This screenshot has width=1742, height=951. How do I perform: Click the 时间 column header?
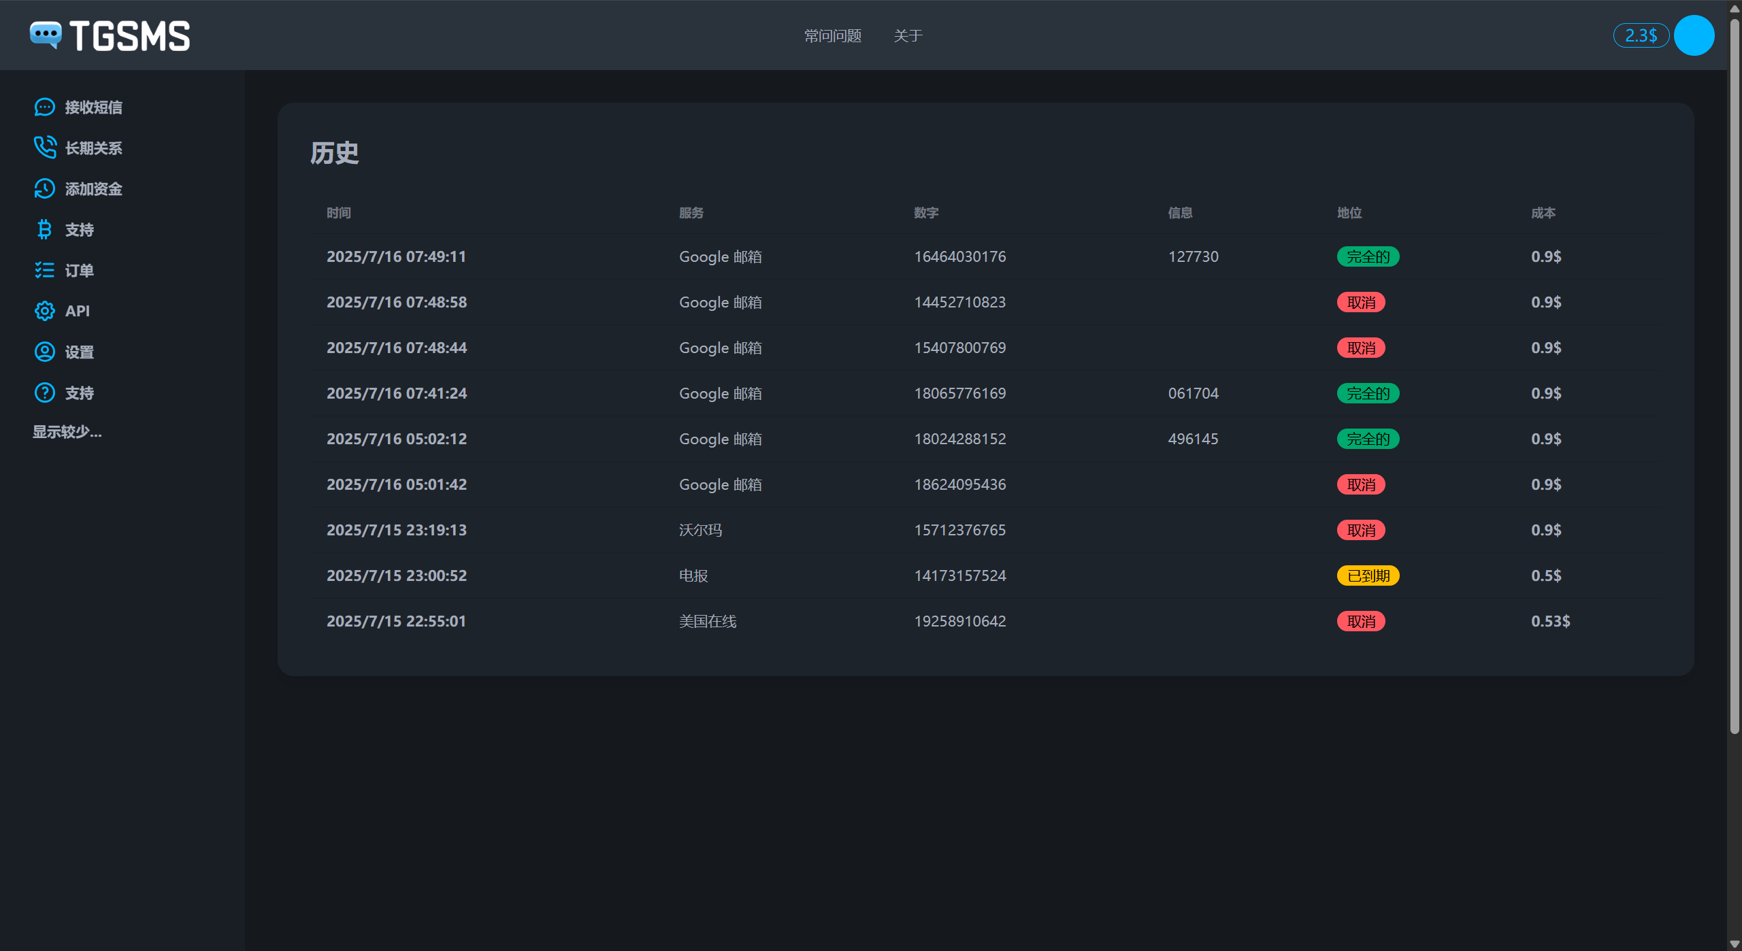pyautogui.click(x=338, y=213)
